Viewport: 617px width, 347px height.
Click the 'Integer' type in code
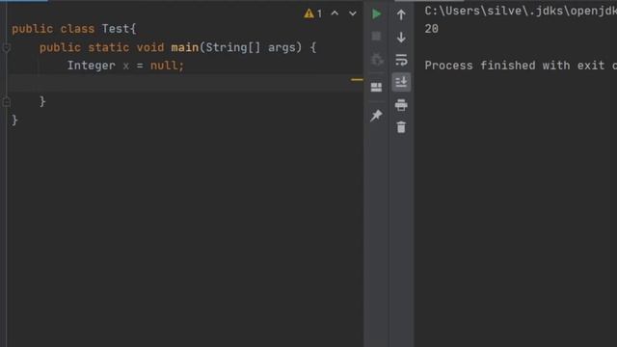(x=91, y=66)
